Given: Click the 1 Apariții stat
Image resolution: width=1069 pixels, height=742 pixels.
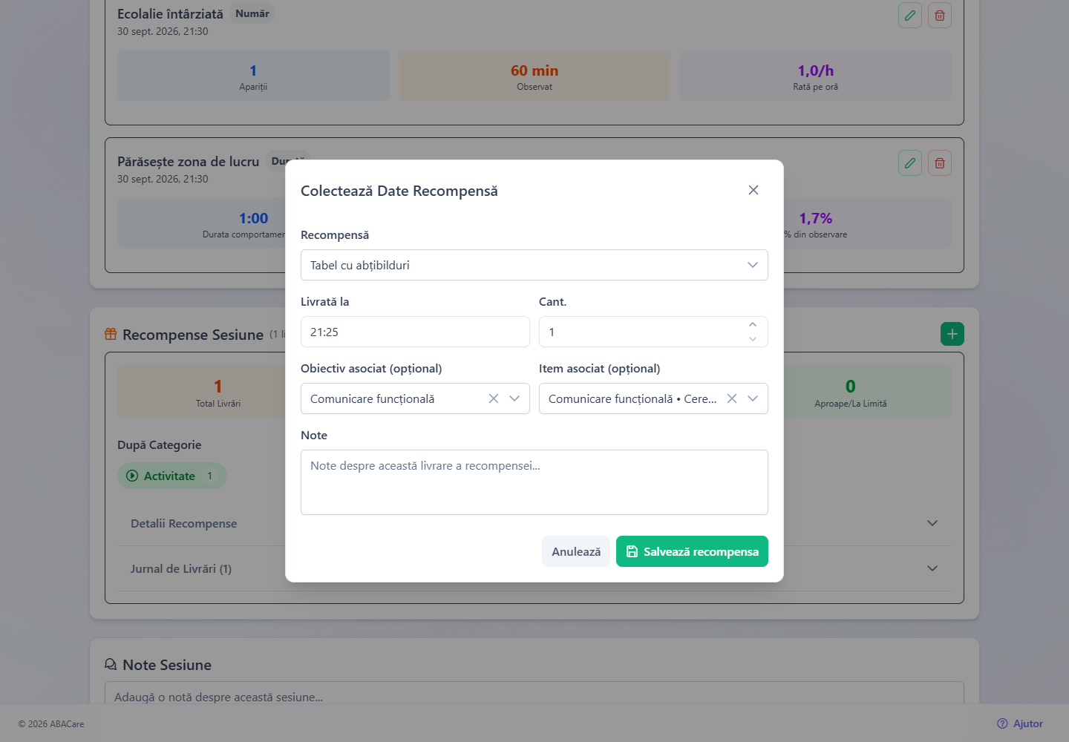Looking at the screenshot, I should (253, 76).
